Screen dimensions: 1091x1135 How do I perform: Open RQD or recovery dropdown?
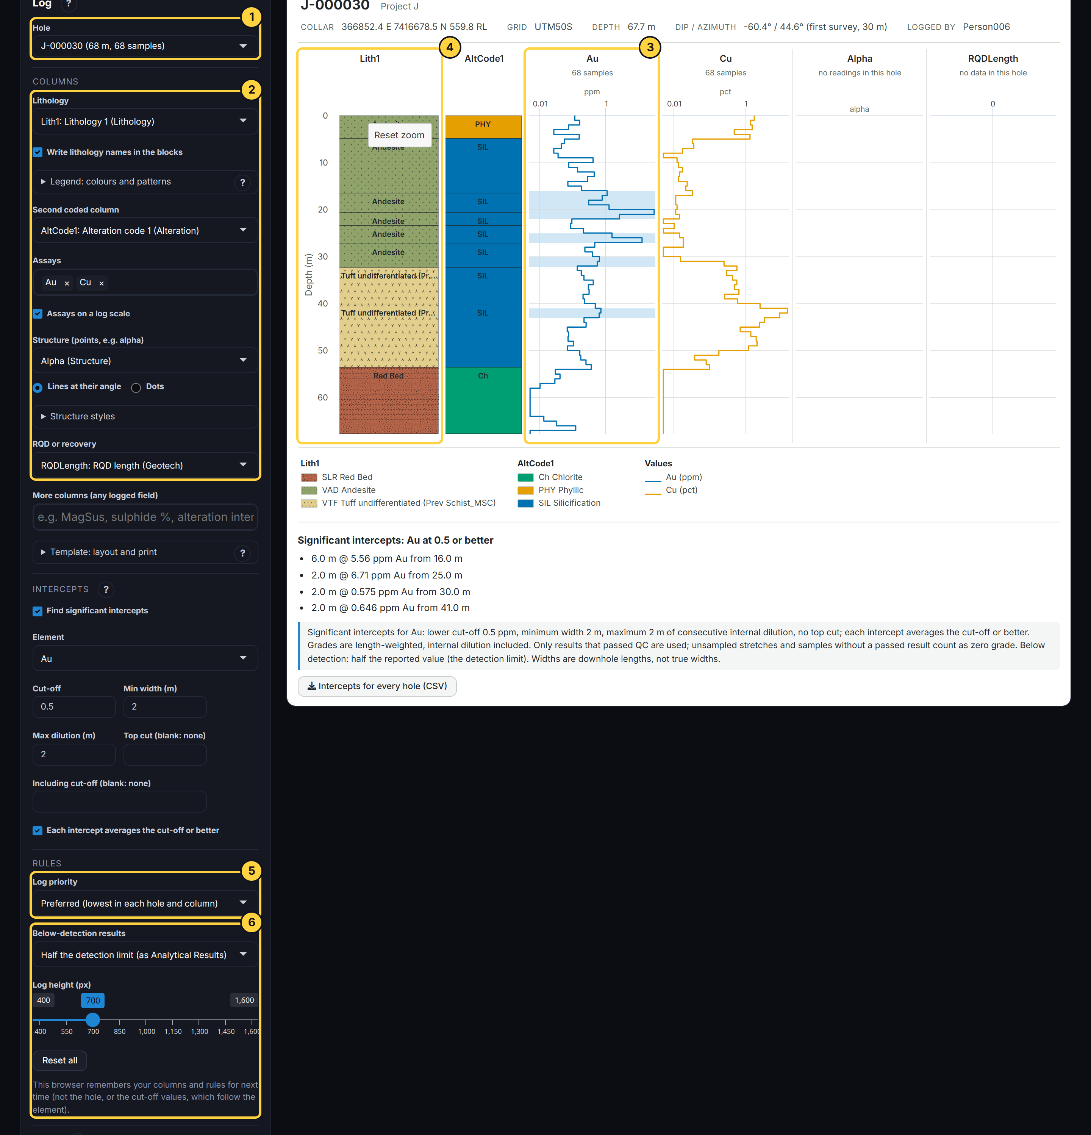145,466
